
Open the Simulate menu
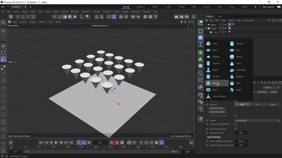107,12
